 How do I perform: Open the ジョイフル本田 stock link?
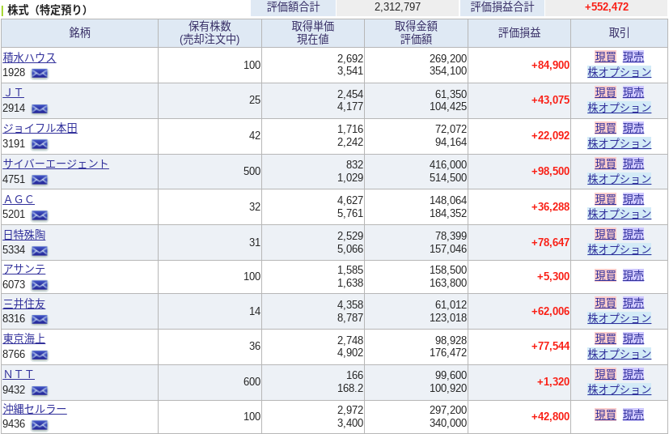coord(40,128)
